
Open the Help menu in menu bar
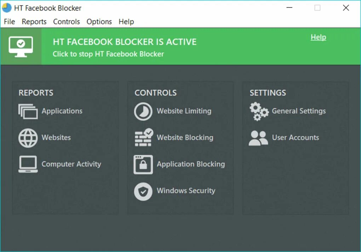[x=126, y=22]
